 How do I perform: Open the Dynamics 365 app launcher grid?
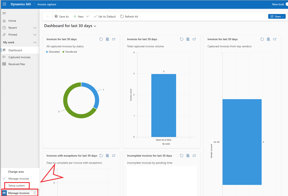pos(4,4)
